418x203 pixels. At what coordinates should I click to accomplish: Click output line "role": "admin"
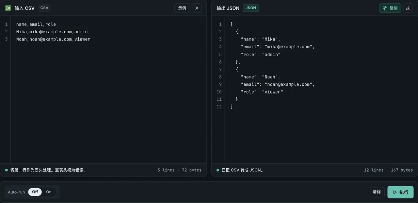[261, 55]
